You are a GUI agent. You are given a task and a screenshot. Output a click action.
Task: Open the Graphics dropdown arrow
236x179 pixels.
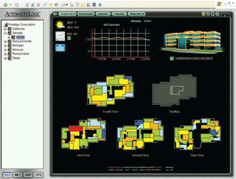point(74,14)
